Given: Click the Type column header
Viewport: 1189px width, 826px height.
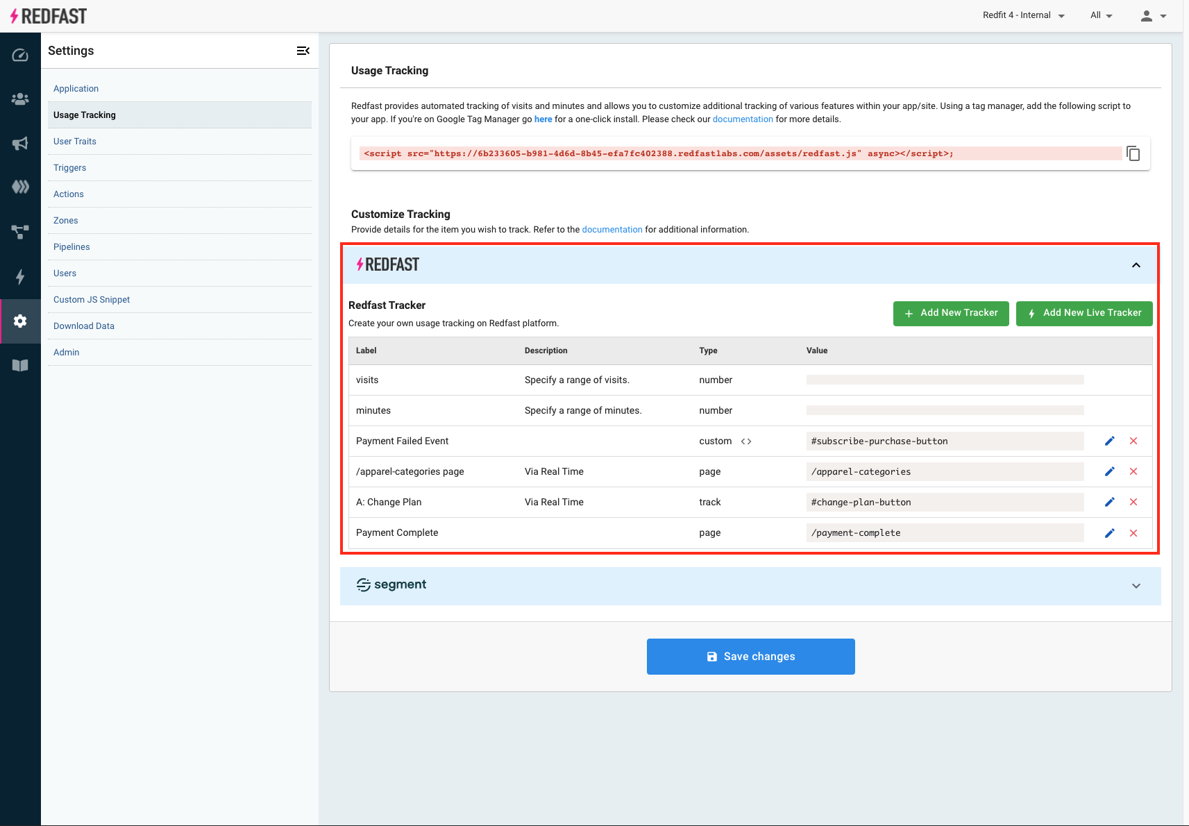Looking at the screenshot, I should click(x=709, y=351).
